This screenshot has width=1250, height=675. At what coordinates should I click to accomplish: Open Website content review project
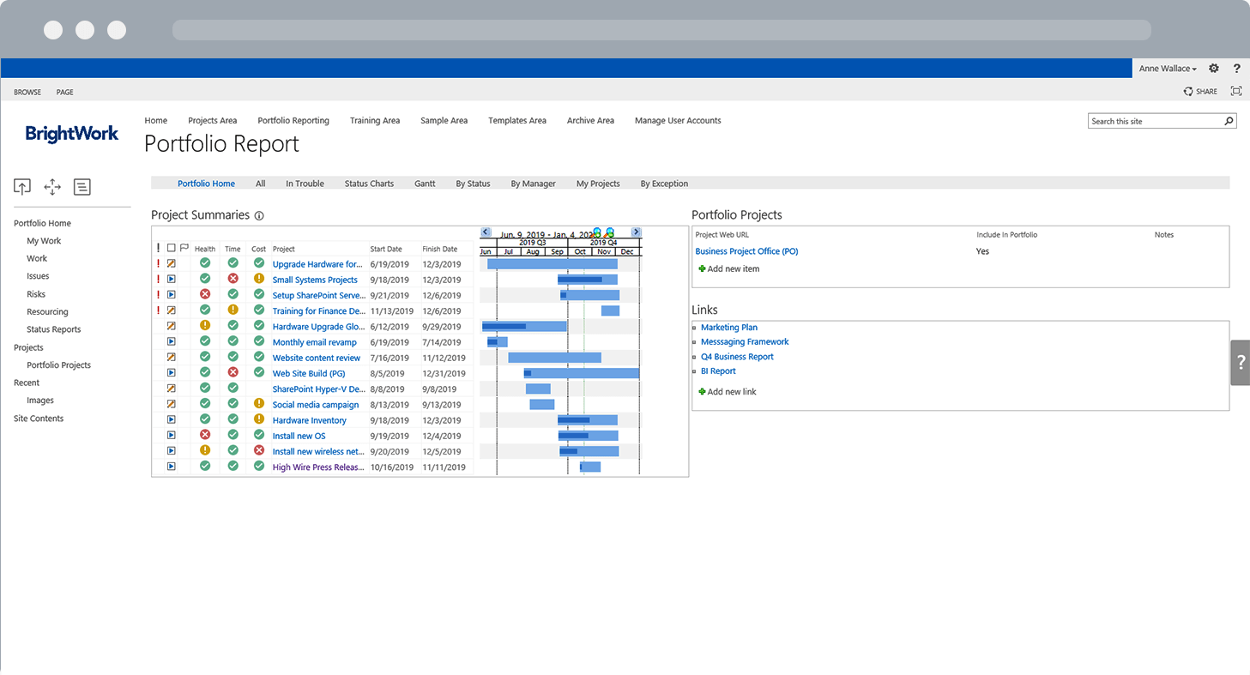click(x=317, y=358)
